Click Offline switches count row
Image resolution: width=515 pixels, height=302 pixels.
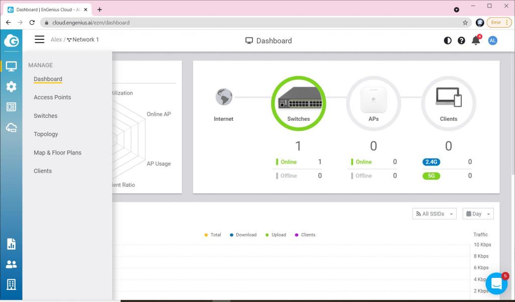298,176
